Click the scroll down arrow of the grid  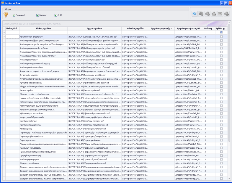coord(229,179)
